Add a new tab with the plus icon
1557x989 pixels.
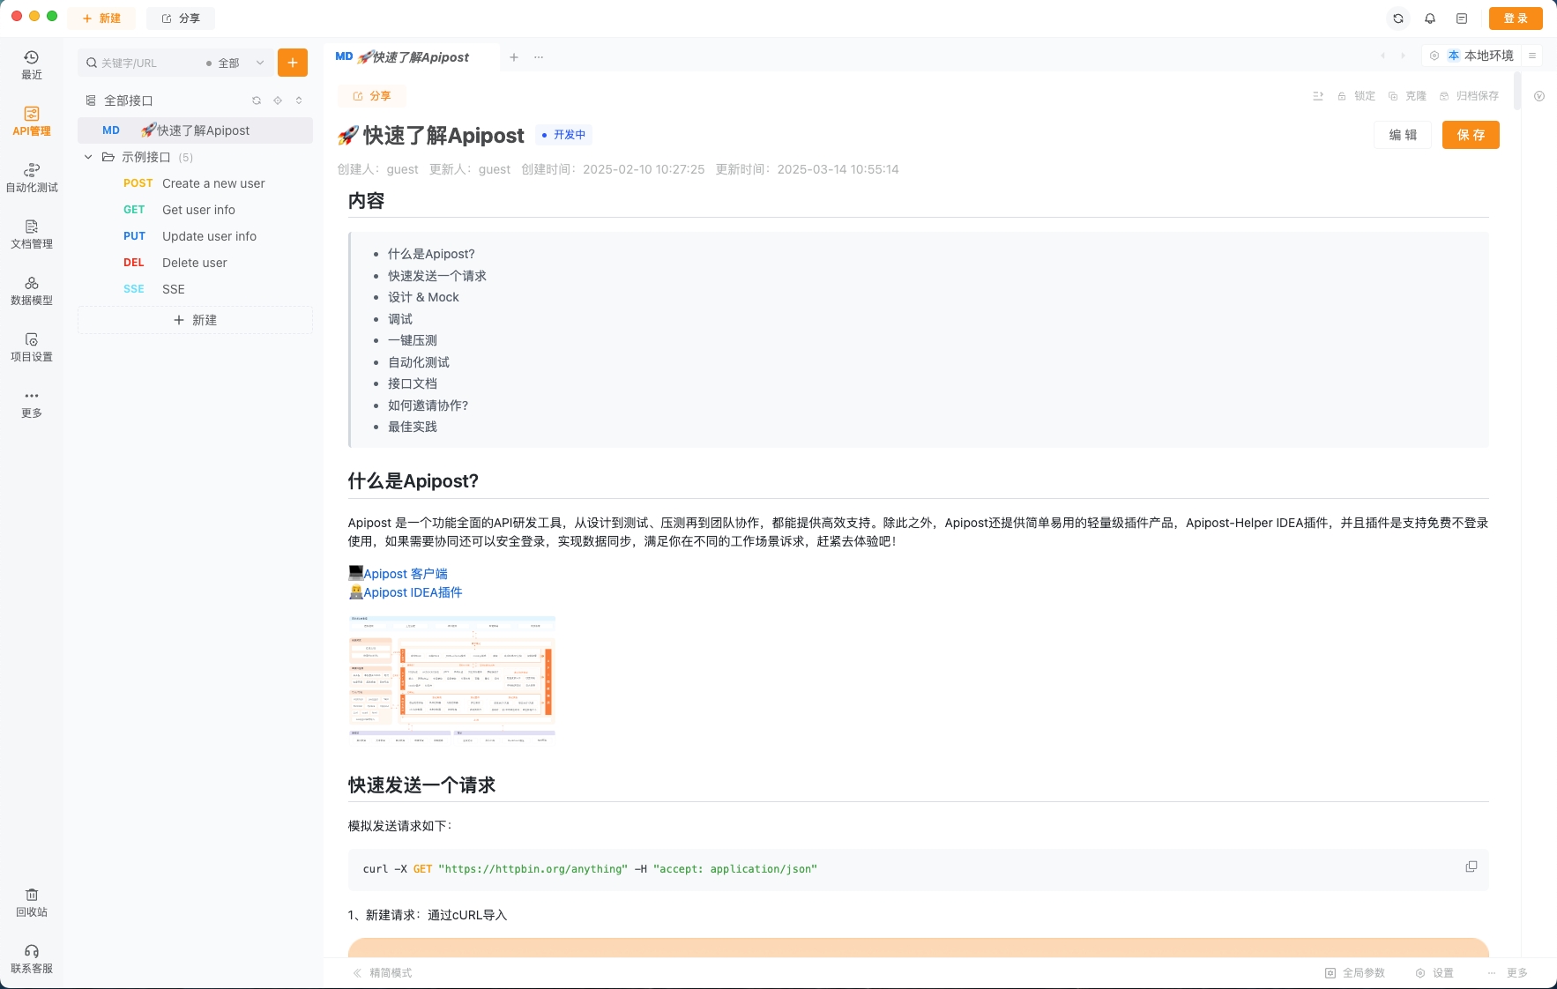[514, 57]
